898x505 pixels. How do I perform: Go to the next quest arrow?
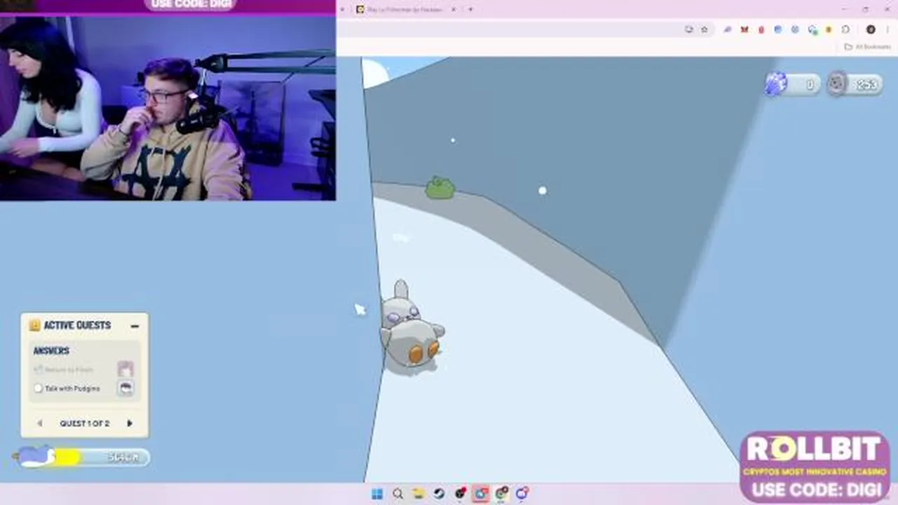pos(129,423)
